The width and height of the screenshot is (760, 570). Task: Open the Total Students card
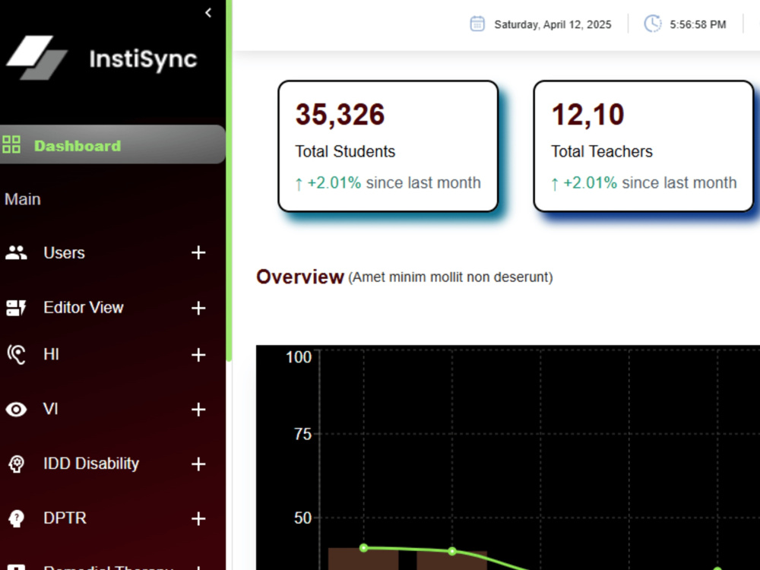(x=388, y=146)
